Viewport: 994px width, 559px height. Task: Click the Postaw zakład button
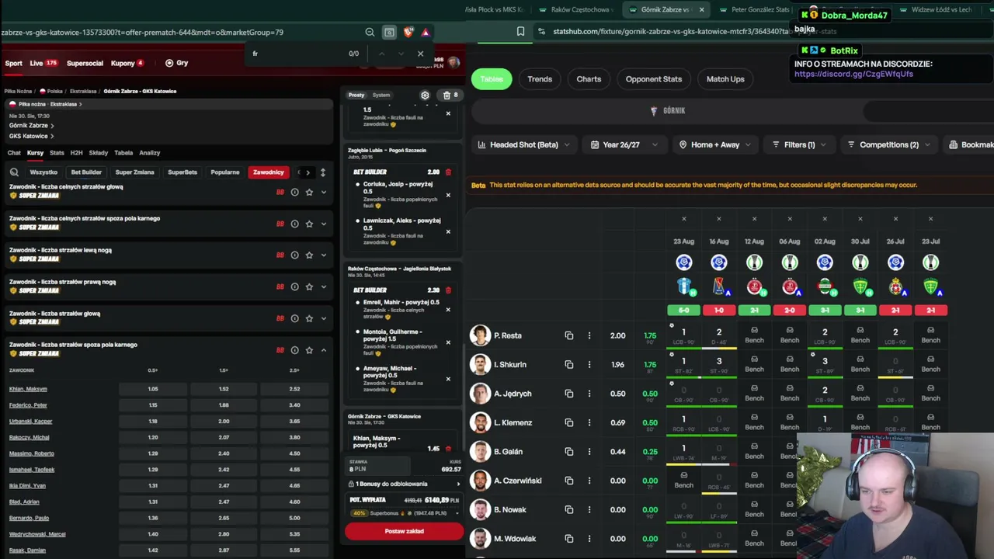[404, 531]
